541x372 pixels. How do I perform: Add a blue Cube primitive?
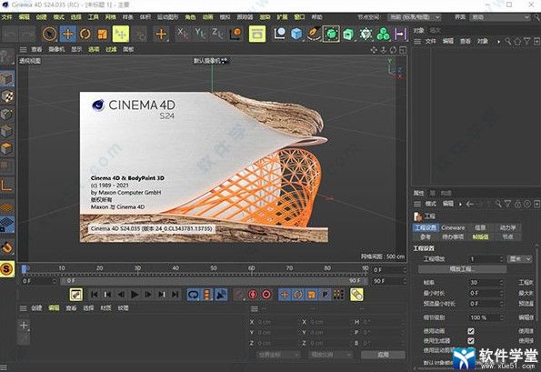point(296,34)
